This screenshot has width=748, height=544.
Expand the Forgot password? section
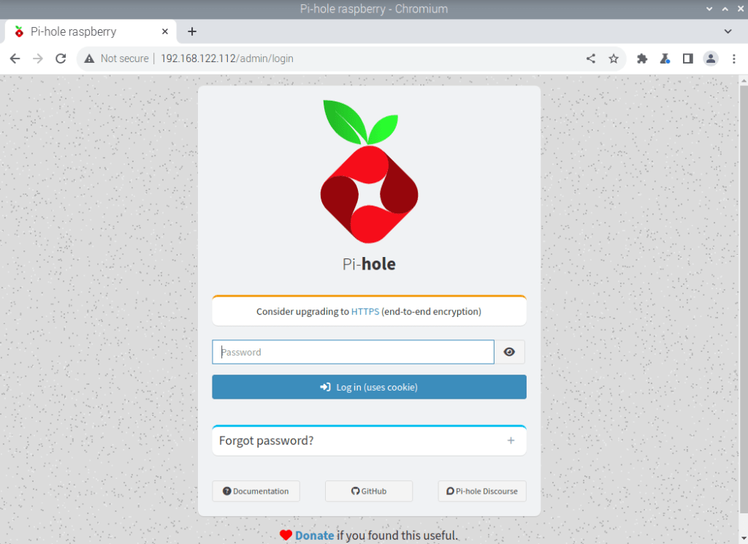click(x=369, y=440)
